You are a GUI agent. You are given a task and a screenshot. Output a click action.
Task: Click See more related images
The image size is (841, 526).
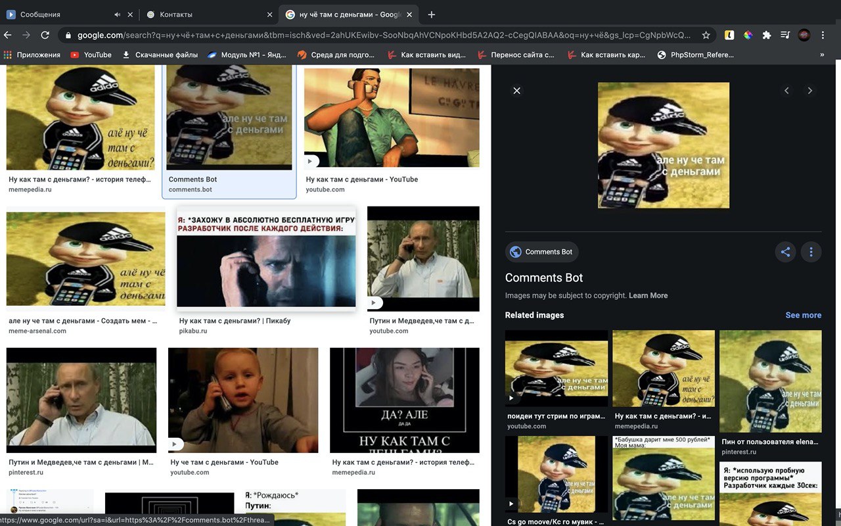tap(803, 315)
